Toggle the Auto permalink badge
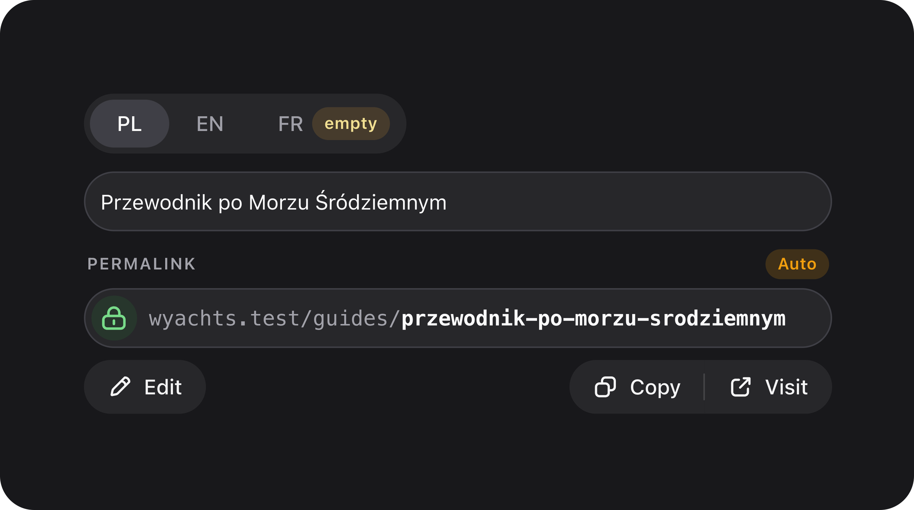The width and height of the screenshot is (914, 510). 797,264
